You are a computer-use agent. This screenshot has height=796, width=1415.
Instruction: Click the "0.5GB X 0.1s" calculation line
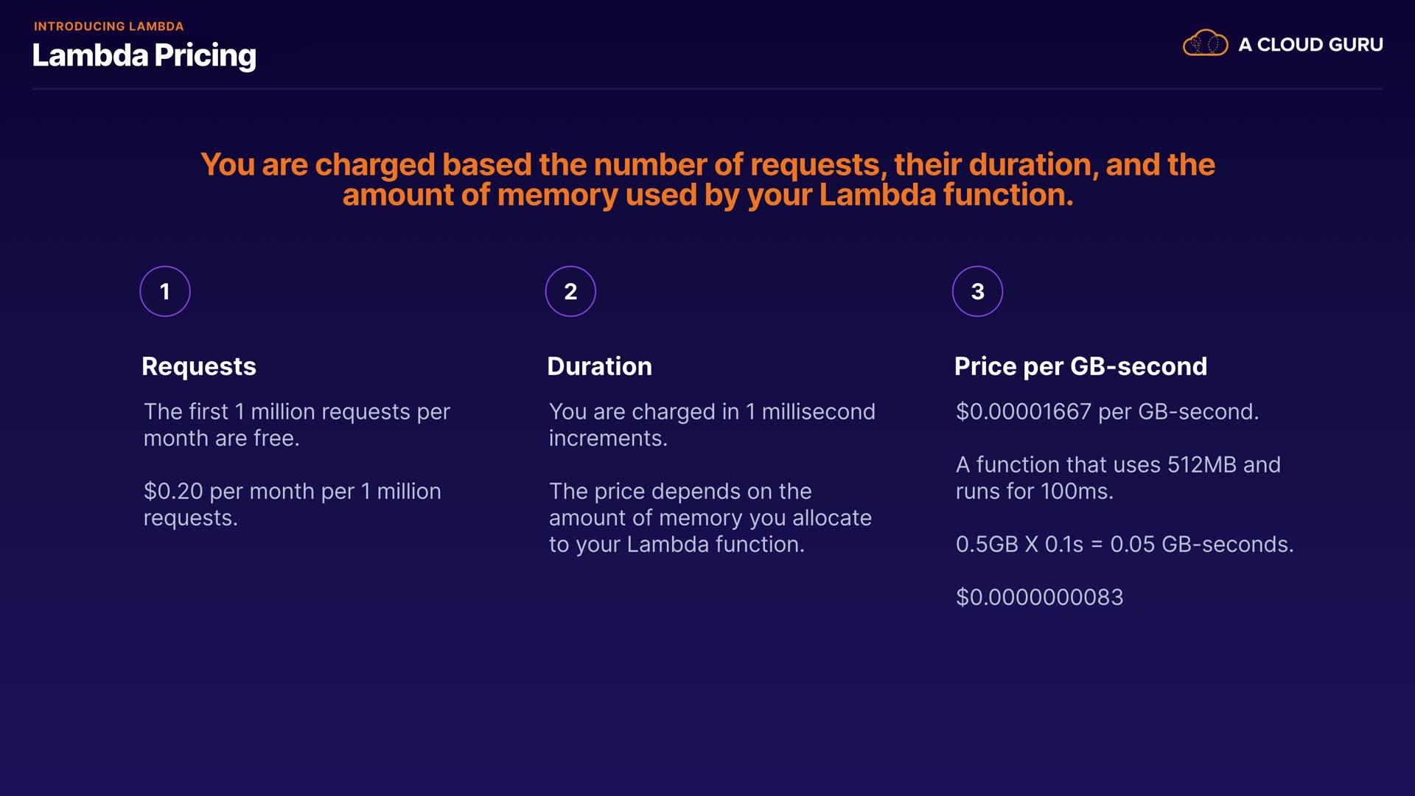pos(1125,544)
